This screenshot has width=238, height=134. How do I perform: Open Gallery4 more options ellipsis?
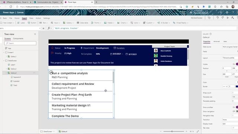click(x=34, y=73)
